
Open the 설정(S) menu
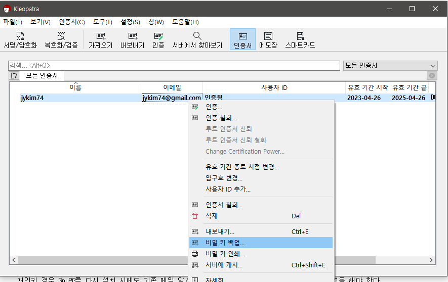click(x=130, y=22)
